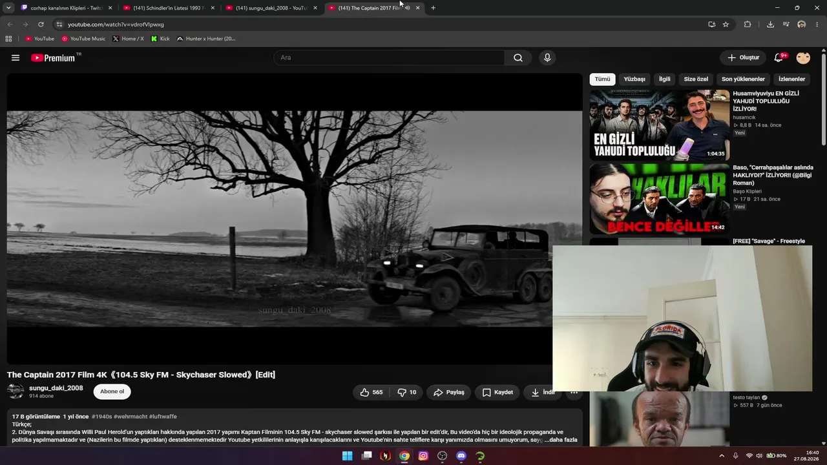The image size is (827, 465).
Task: Open the Home / X bookmark
Action: (x=128, y=39)
